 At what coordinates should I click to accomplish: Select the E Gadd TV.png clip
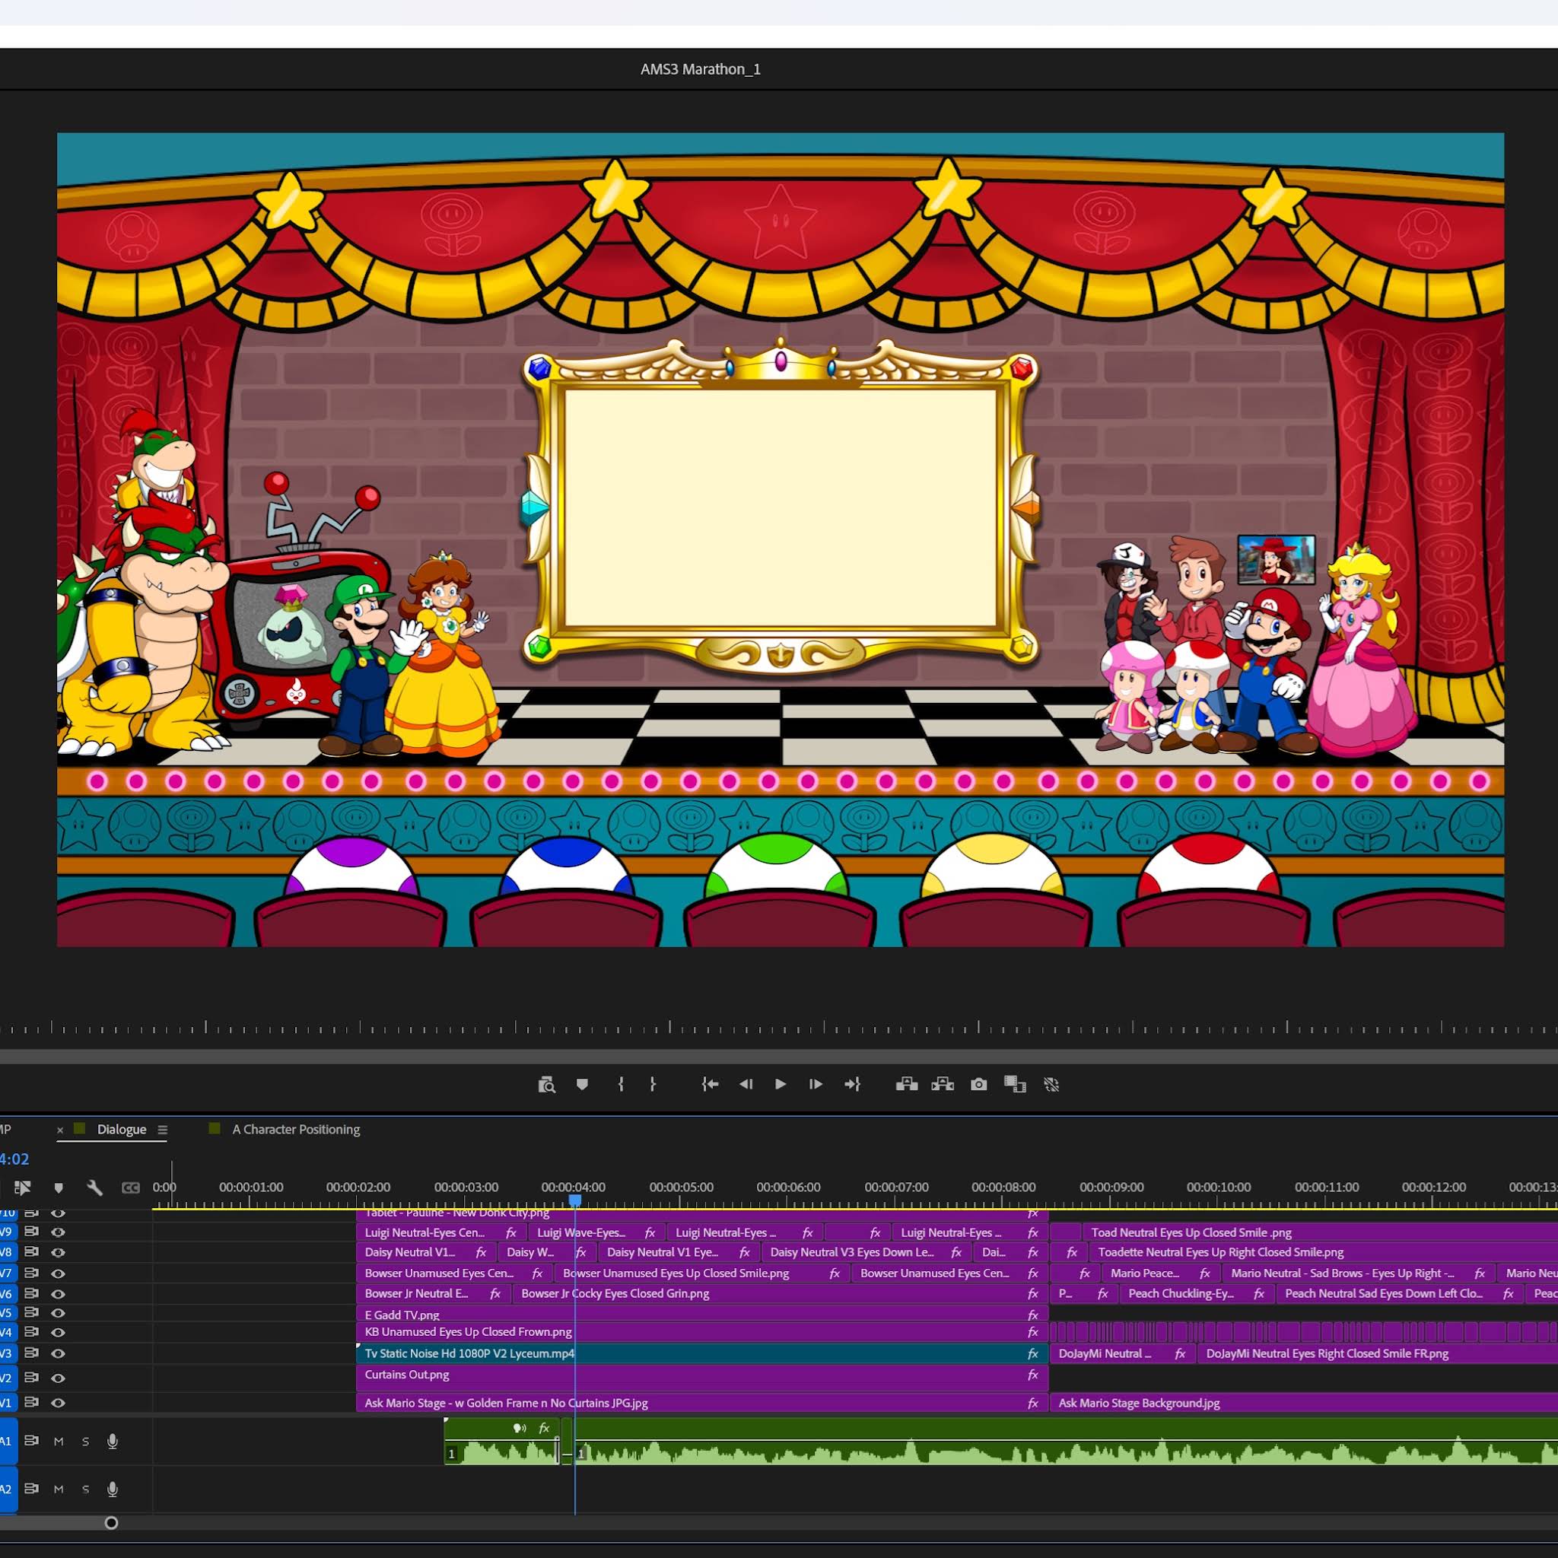702,1315
